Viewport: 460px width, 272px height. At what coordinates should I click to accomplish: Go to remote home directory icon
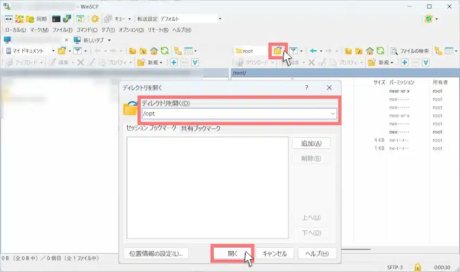[370, 51]
